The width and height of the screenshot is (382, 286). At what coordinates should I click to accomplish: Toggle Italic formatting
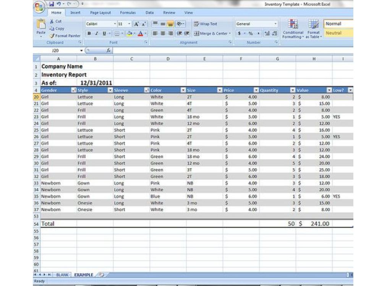pos(97,34)
